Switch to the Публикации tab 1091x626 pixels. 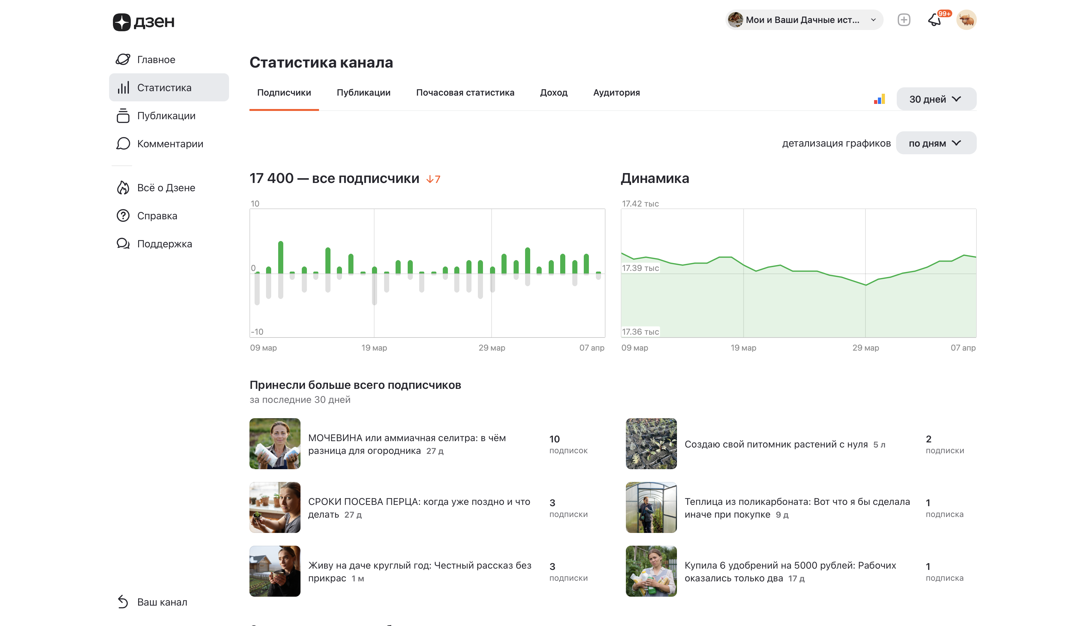363,93
